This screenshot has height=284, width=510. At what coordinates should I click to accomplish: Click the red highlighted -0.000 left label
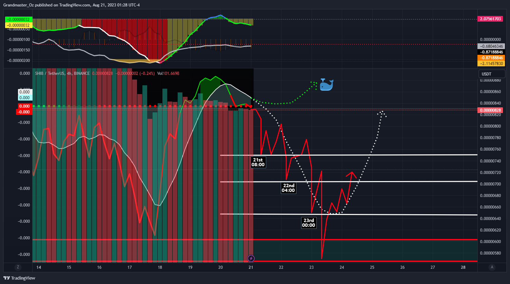[x=24, y=112]
